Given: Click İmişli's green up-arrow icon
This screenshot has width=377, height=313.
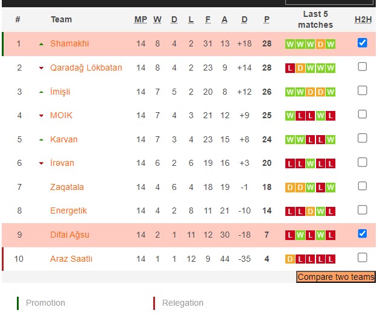Looking at the screenshot, I should (x=41, y=92).
